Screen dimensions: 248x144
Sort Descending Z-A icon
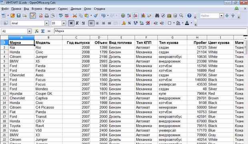tap(135, 16)
